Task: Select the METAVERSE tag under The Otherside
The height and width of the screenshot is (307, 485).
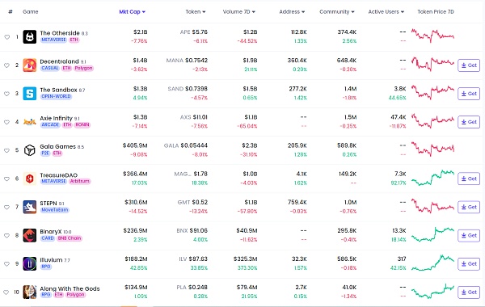Action: 53,40
